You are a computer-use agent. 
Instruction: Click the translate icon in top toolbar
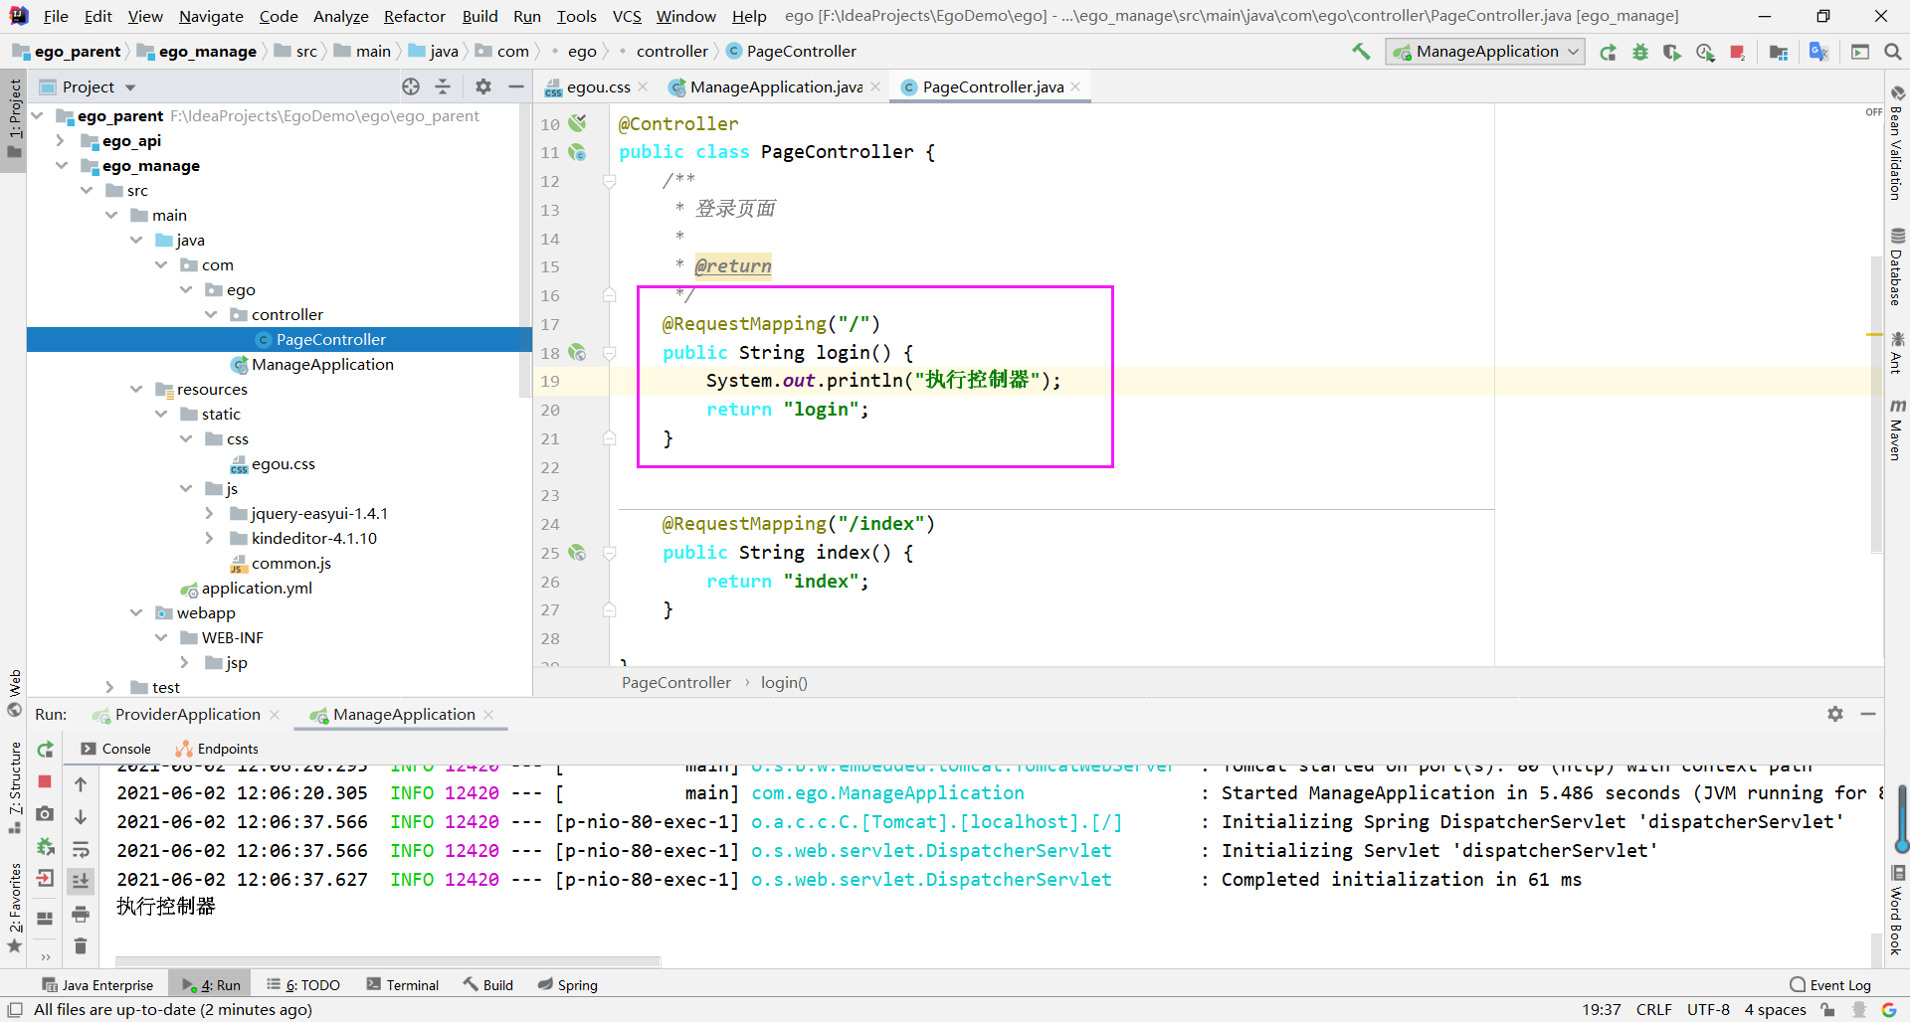click(1818, 52)
